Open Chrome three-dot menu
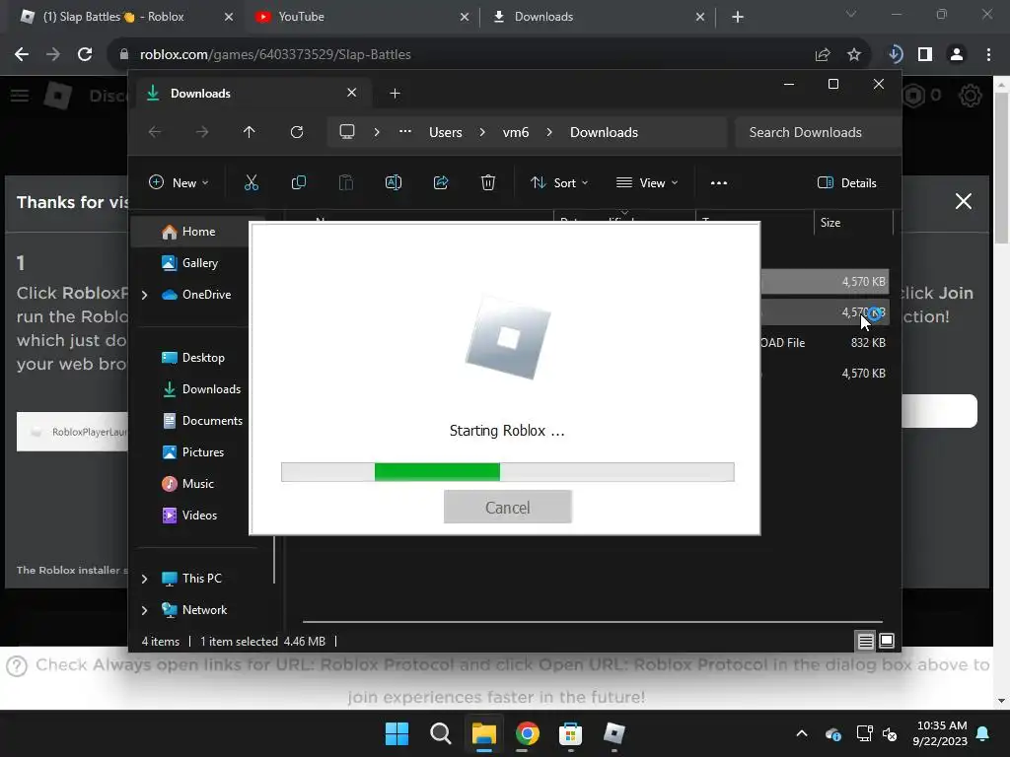 (988, 55)
